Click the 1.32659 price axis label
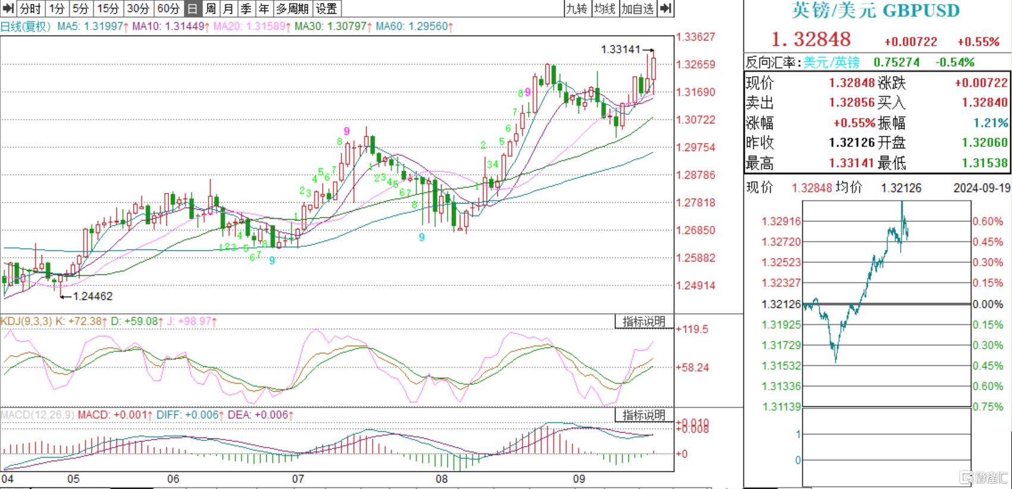This screenshot has width=1012, height=489. pos(696,64)
